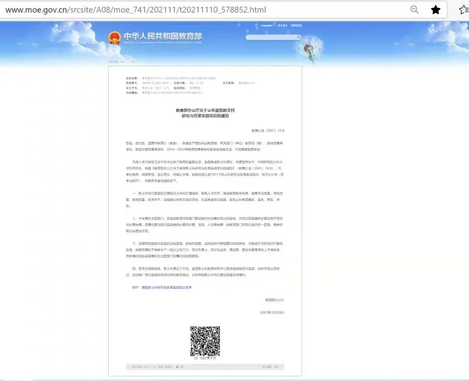Click the document title heading 教育部办公厅关于公布首批新文科
The height and width of the screenshot is (381, 469).
205,111
